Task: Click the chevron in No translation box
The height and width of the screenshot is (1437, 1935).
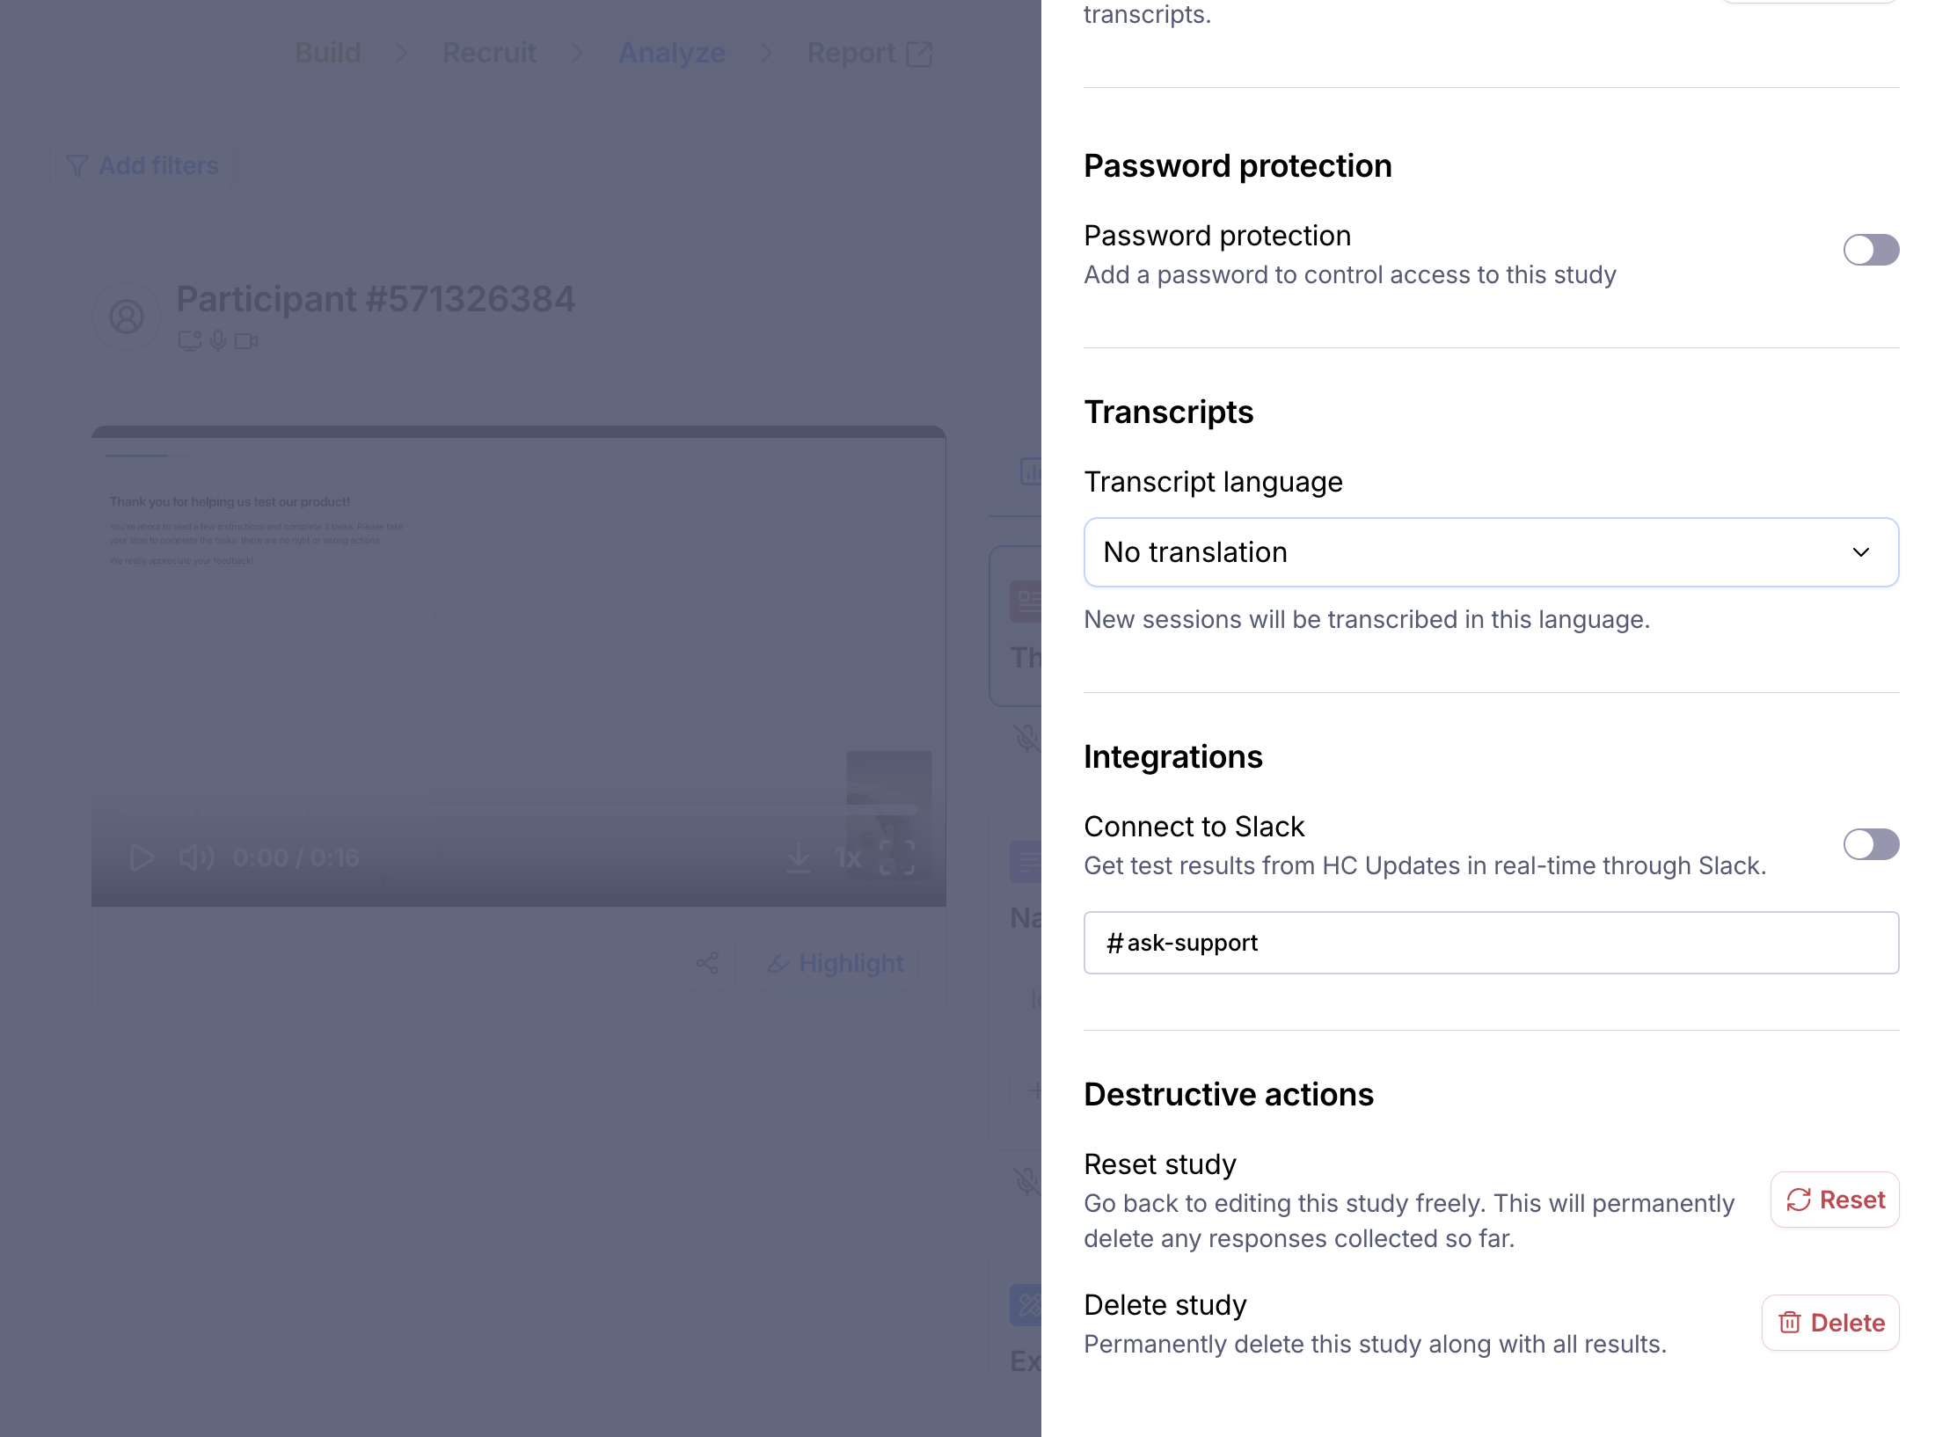Action: point(1860,552)
